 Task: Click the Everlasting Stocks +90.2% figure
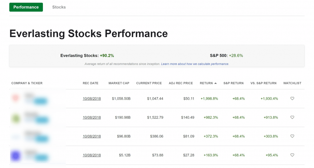tap(107, 56)
